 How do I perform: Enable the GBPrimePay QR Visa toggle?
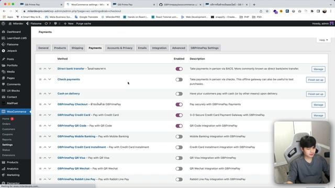pos(179,158)
